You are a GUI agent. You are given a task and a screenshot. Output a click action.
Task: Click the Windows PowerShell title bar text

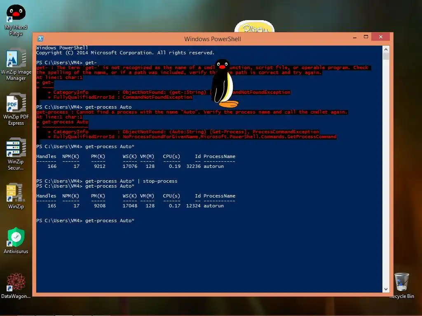pos(212,39)
